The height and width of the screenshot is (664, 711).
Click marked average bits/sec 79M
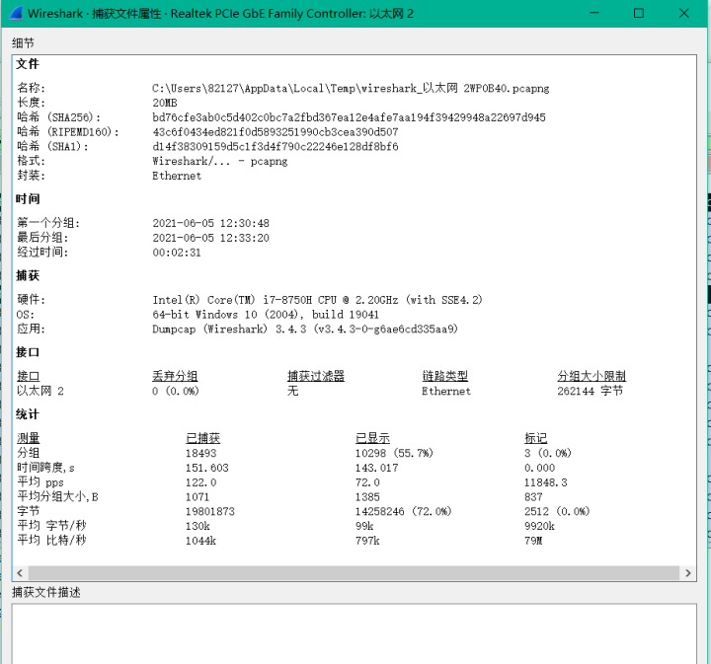pos(533,541)
